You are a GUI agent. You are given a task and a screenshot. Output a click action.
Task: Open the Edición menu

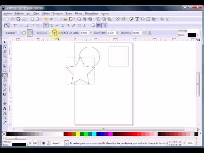tap(20, 14)
